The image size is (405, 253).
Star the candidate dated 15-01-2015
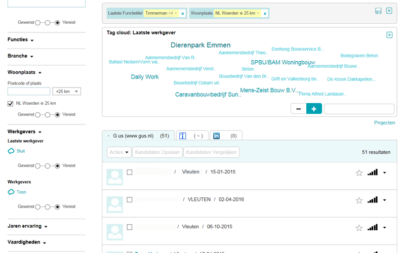click(x=359, y=173)
